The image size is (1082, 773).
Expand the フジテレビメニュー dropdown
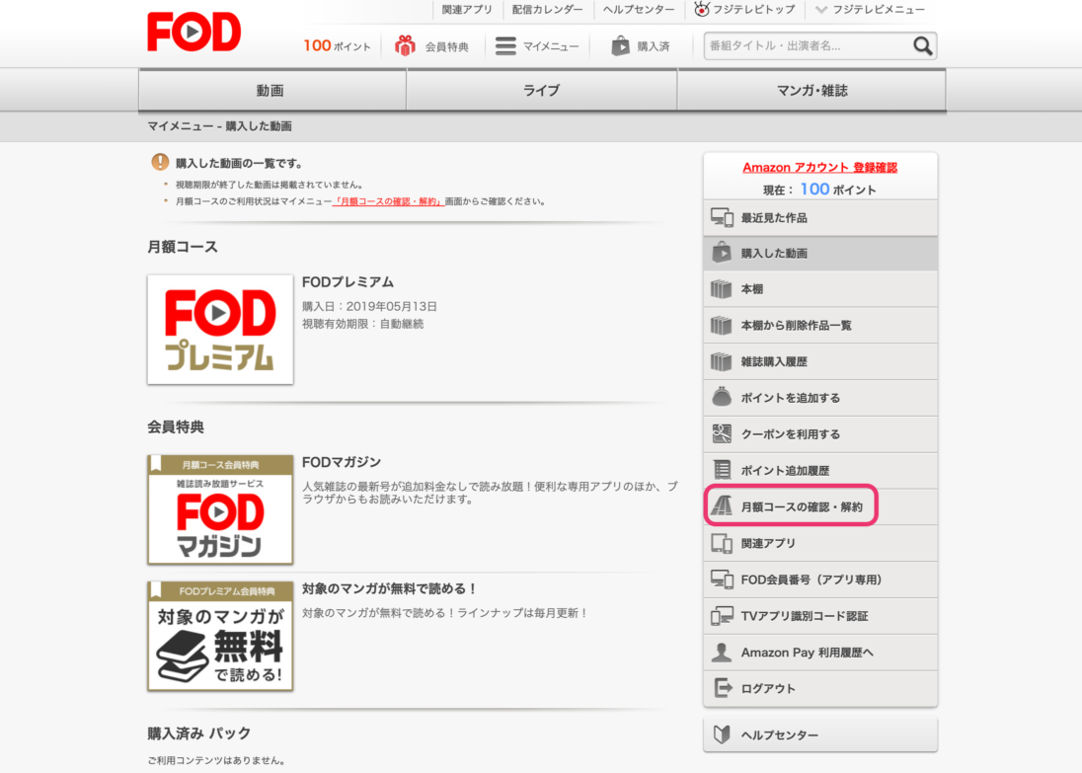pyautogui.click(x=869, y=10)
